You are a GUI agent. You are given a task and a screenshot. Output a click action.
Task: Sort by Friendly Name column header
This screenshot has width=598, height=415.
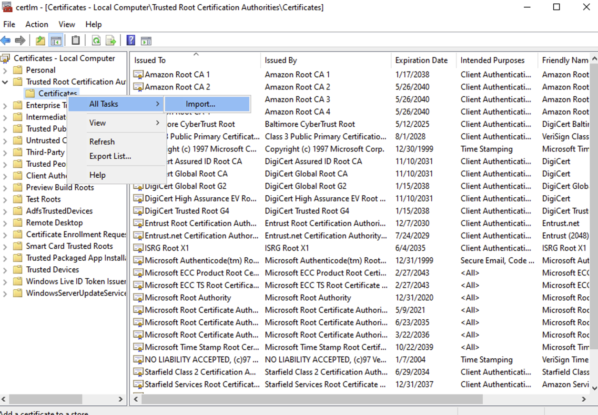click(564, 60)
